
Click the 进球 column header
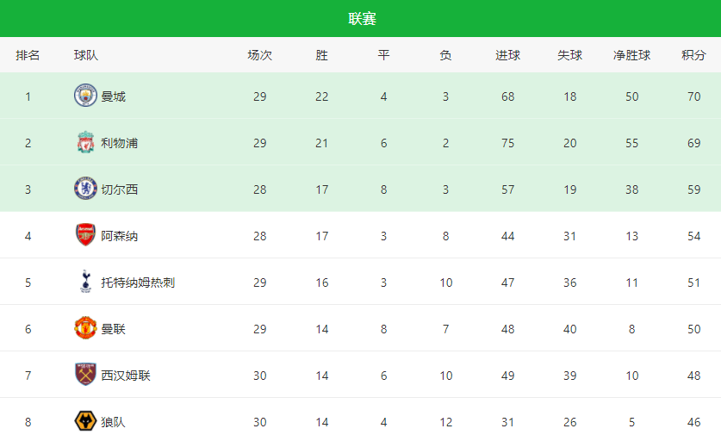tap(507, 55)
